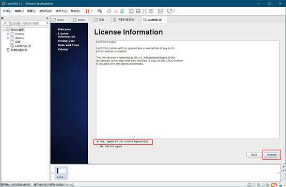Close the thumbnail bar

point(283,166)
